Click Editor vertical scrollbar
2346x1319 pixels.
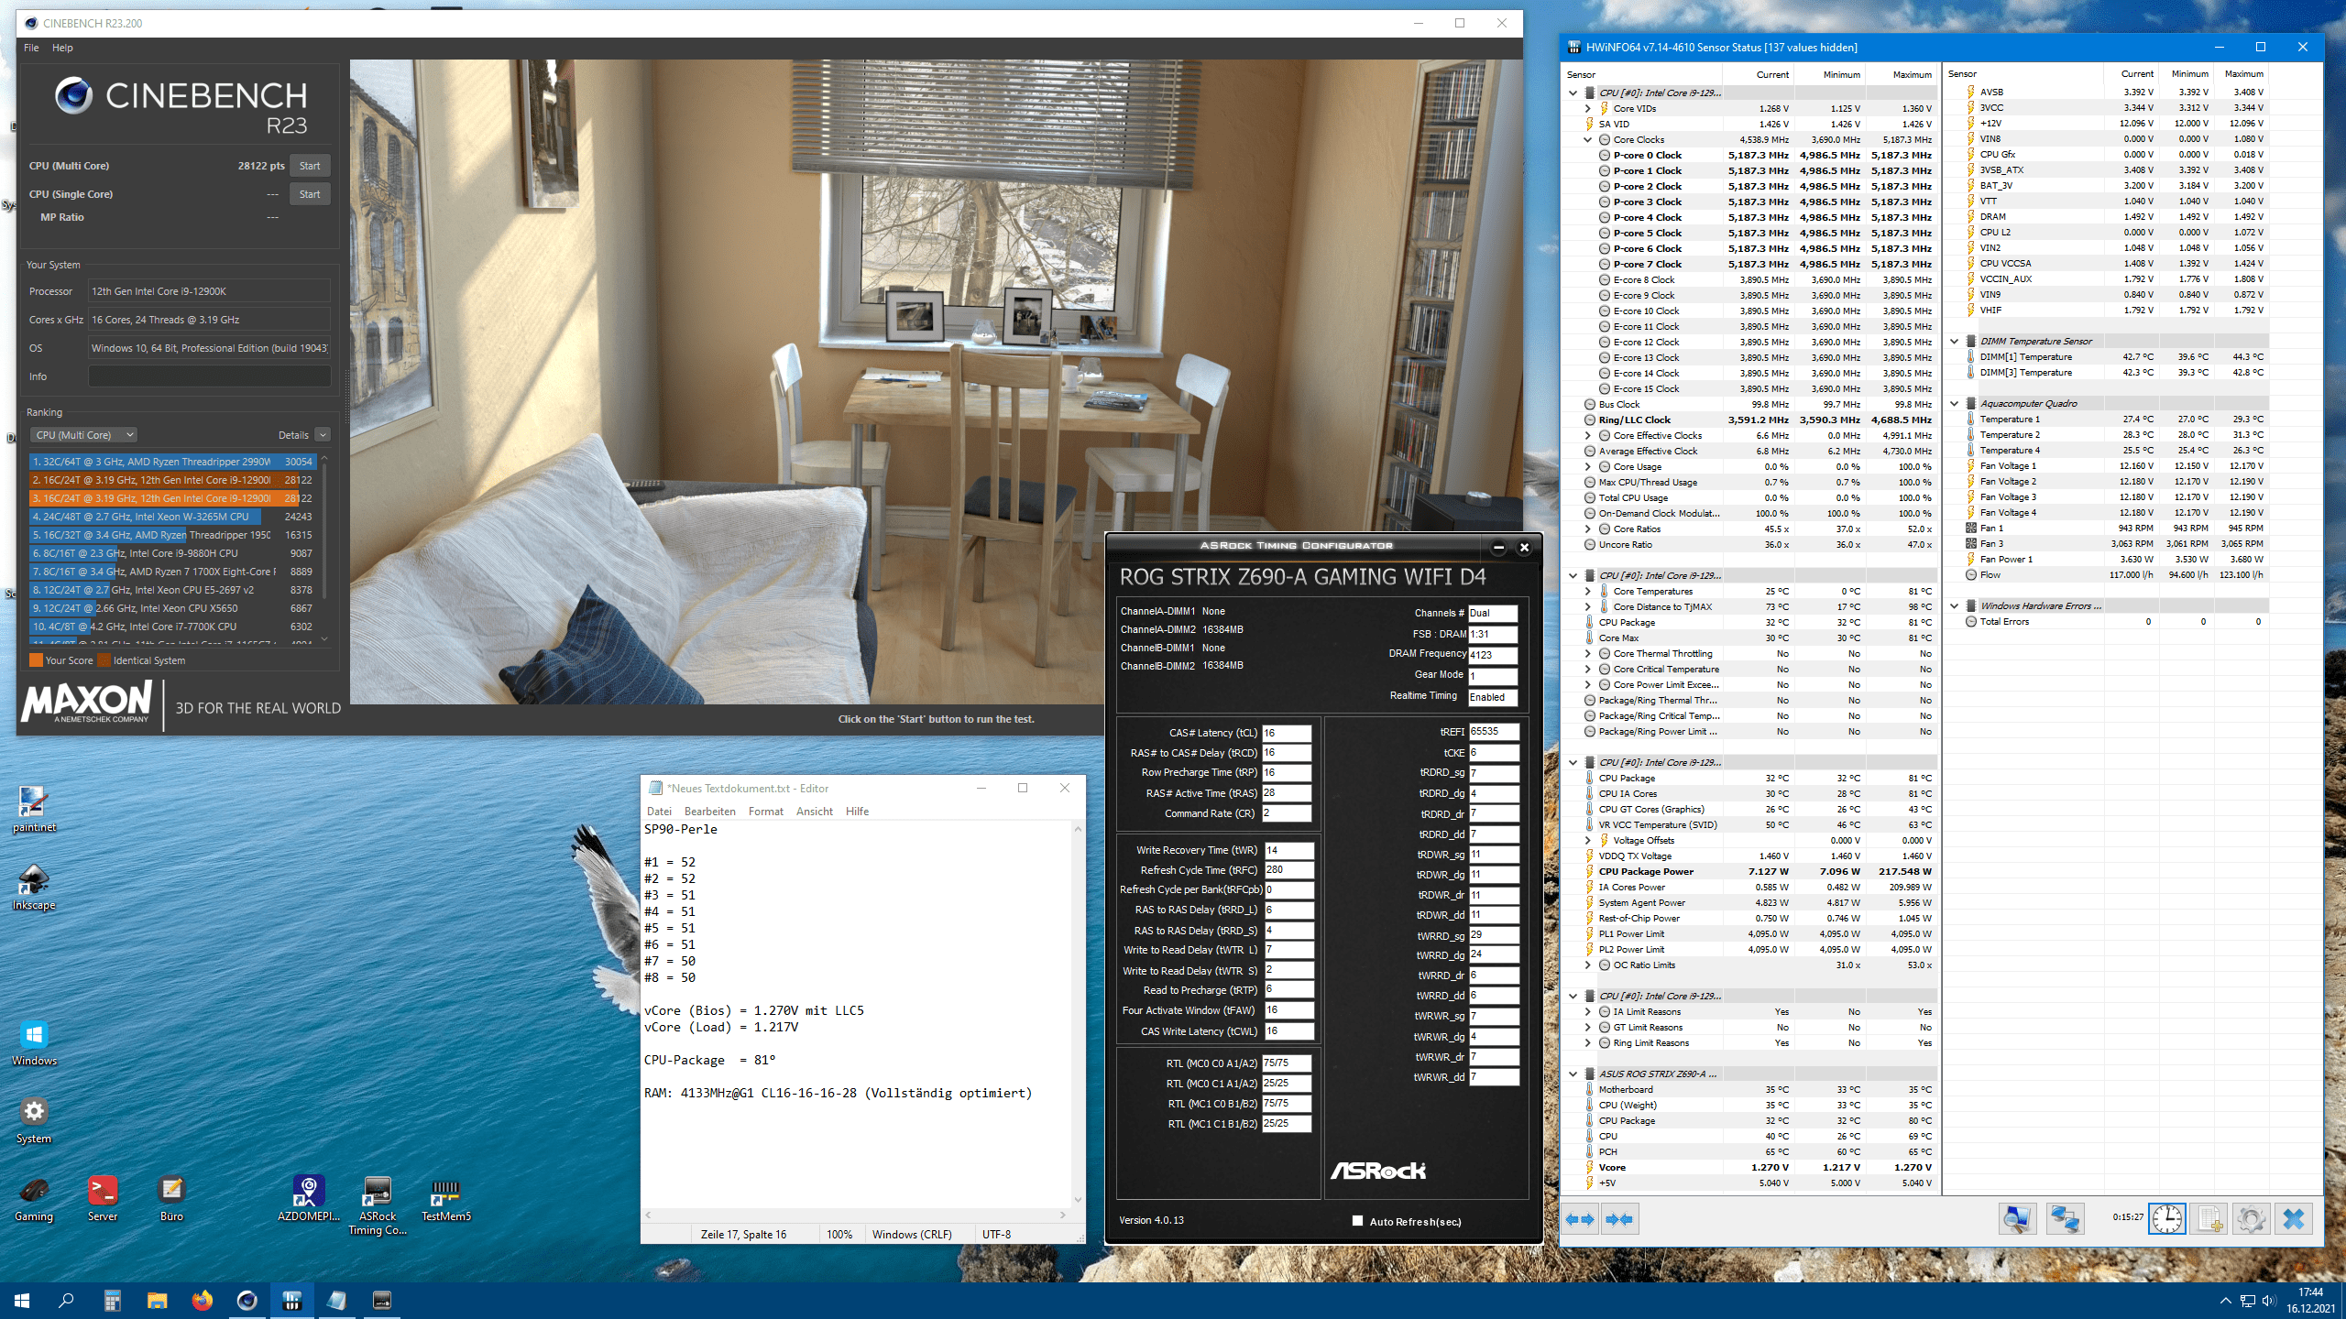[x=1078, y=1014]
